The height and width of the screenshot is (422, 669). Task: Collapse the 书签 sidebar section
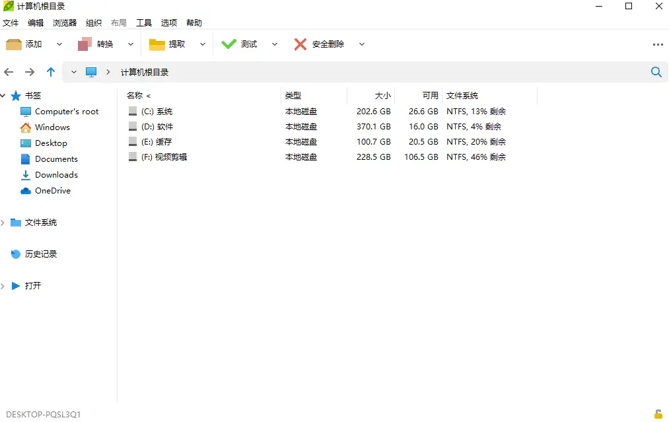[4, 95]
